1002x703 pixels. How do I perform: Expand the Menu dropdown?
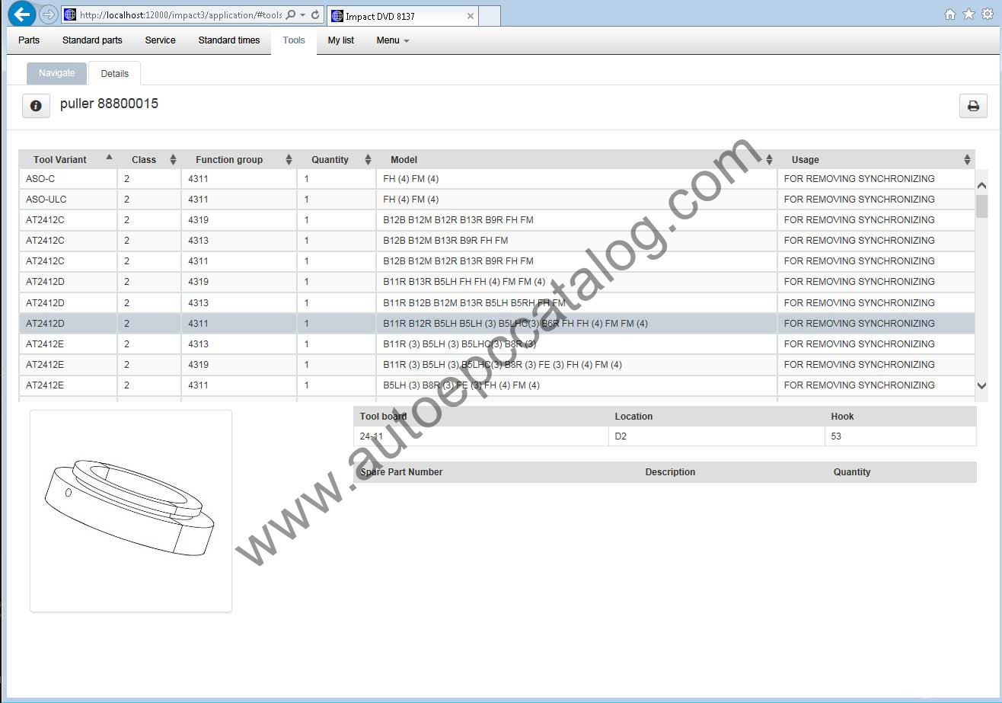(392, 40)
